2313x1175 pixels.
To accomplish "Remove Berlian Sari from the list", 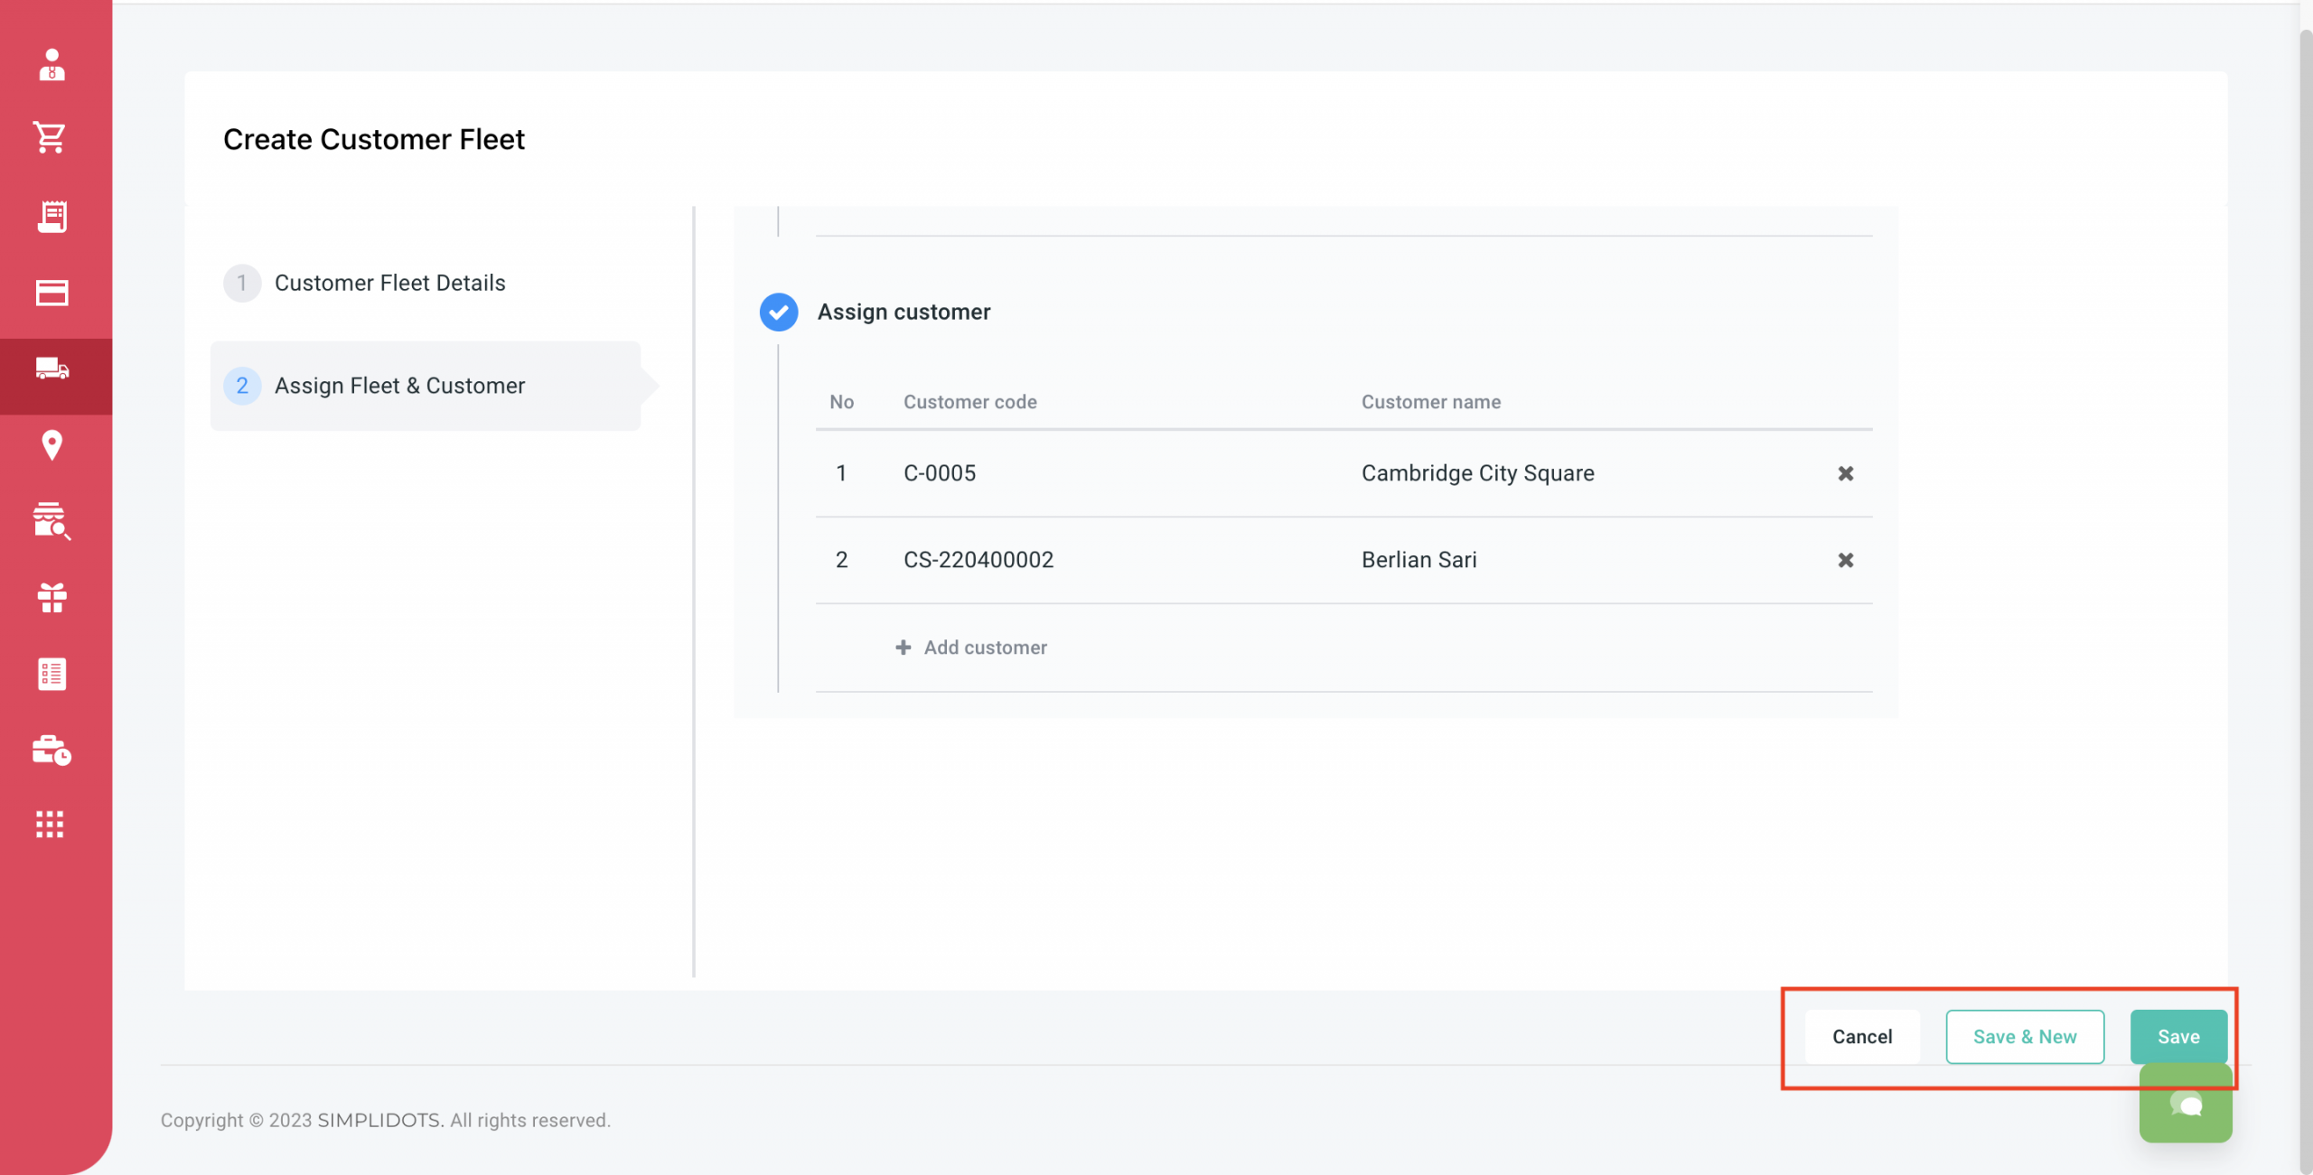I will pos(1845,560).
